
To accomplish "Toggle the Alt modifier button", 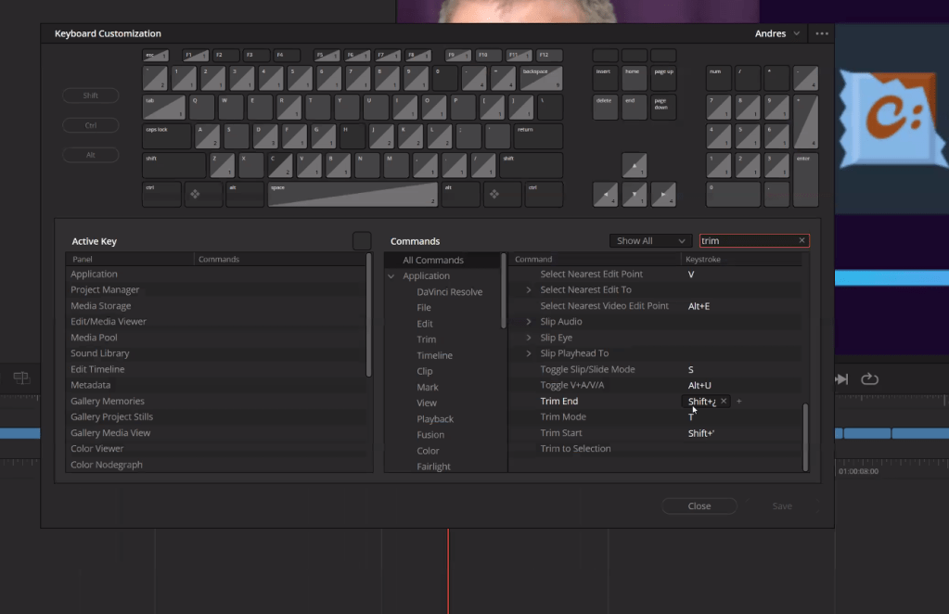I will coord(91,155).
